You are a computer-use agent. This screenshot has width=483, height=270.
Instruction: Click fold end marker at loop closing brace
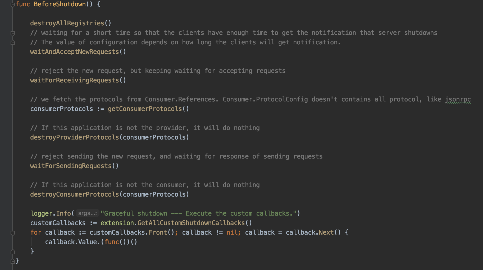(12, 252)
